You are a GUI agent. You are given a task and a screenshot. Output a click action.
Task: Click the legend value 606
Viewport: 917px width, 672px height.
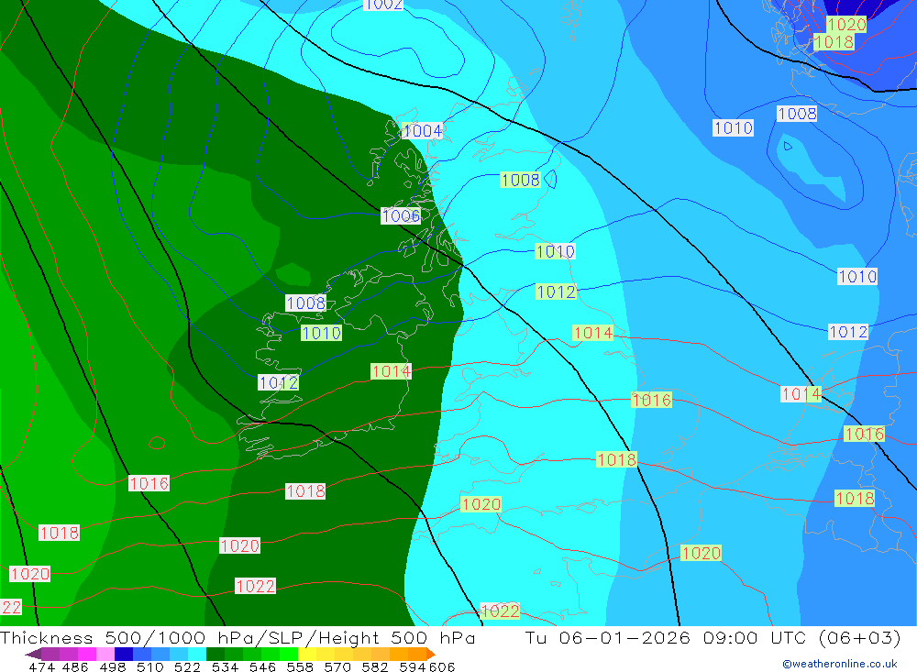click(x=442, y=666)
